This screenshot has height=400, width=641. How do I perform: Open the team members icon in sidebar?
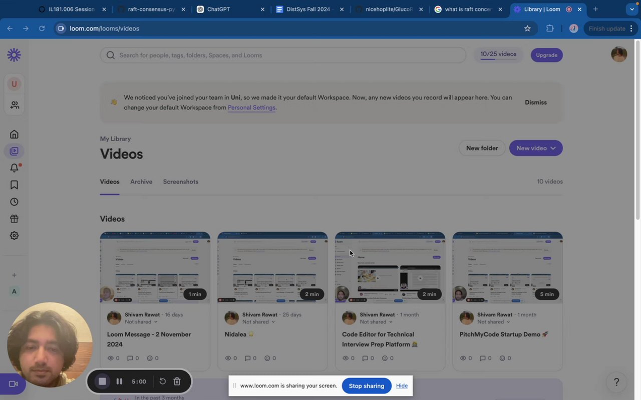click(15, 105)
